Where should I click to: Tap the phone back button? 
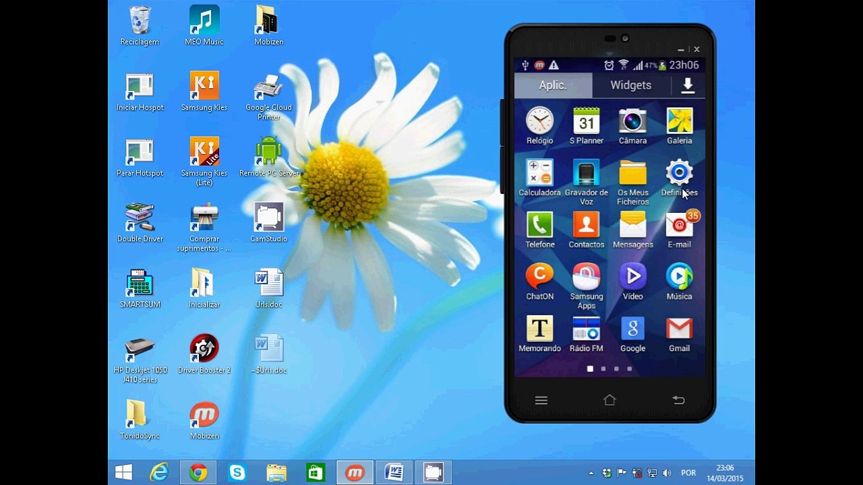point(678,400)
